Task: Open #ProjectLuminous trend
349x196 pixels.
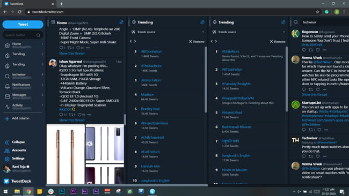Action: coord(155,123)
